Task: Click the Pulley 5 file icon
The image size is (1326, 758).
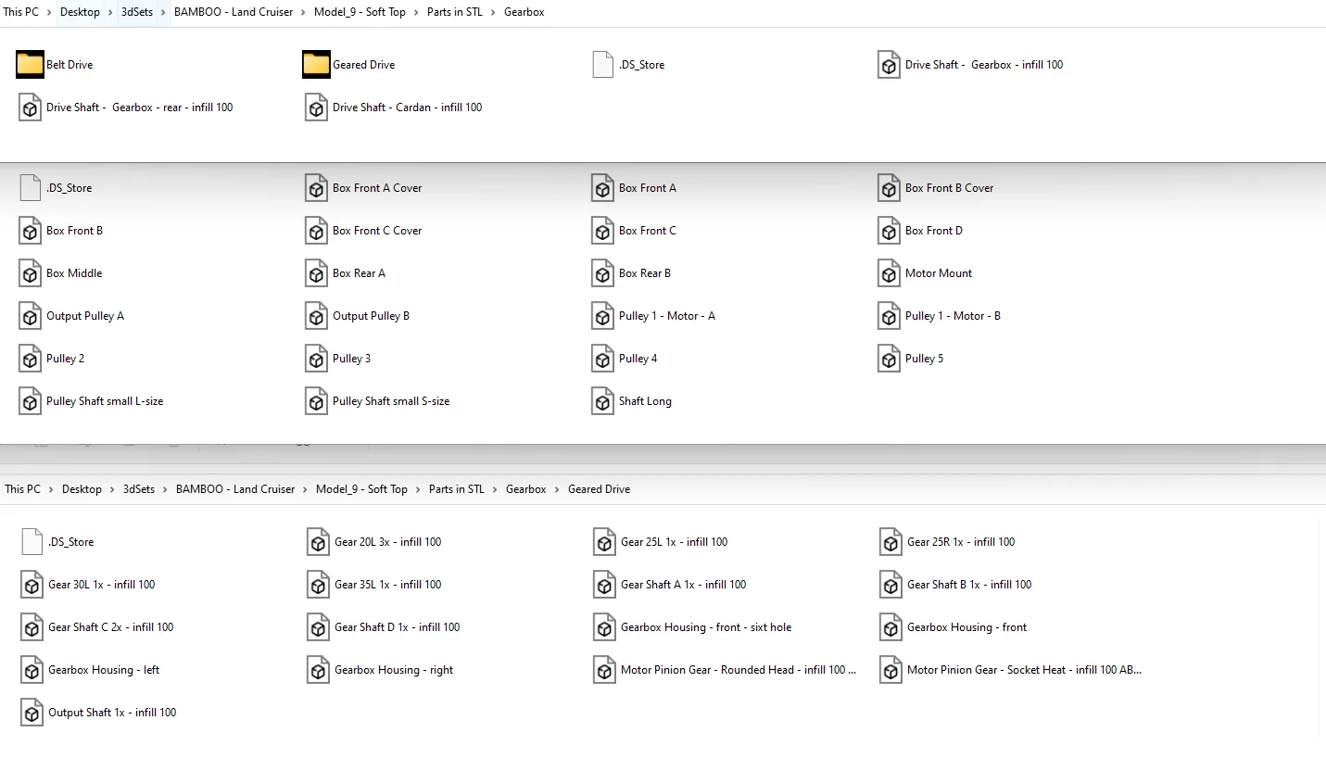Action: click(x=889, y=359)
